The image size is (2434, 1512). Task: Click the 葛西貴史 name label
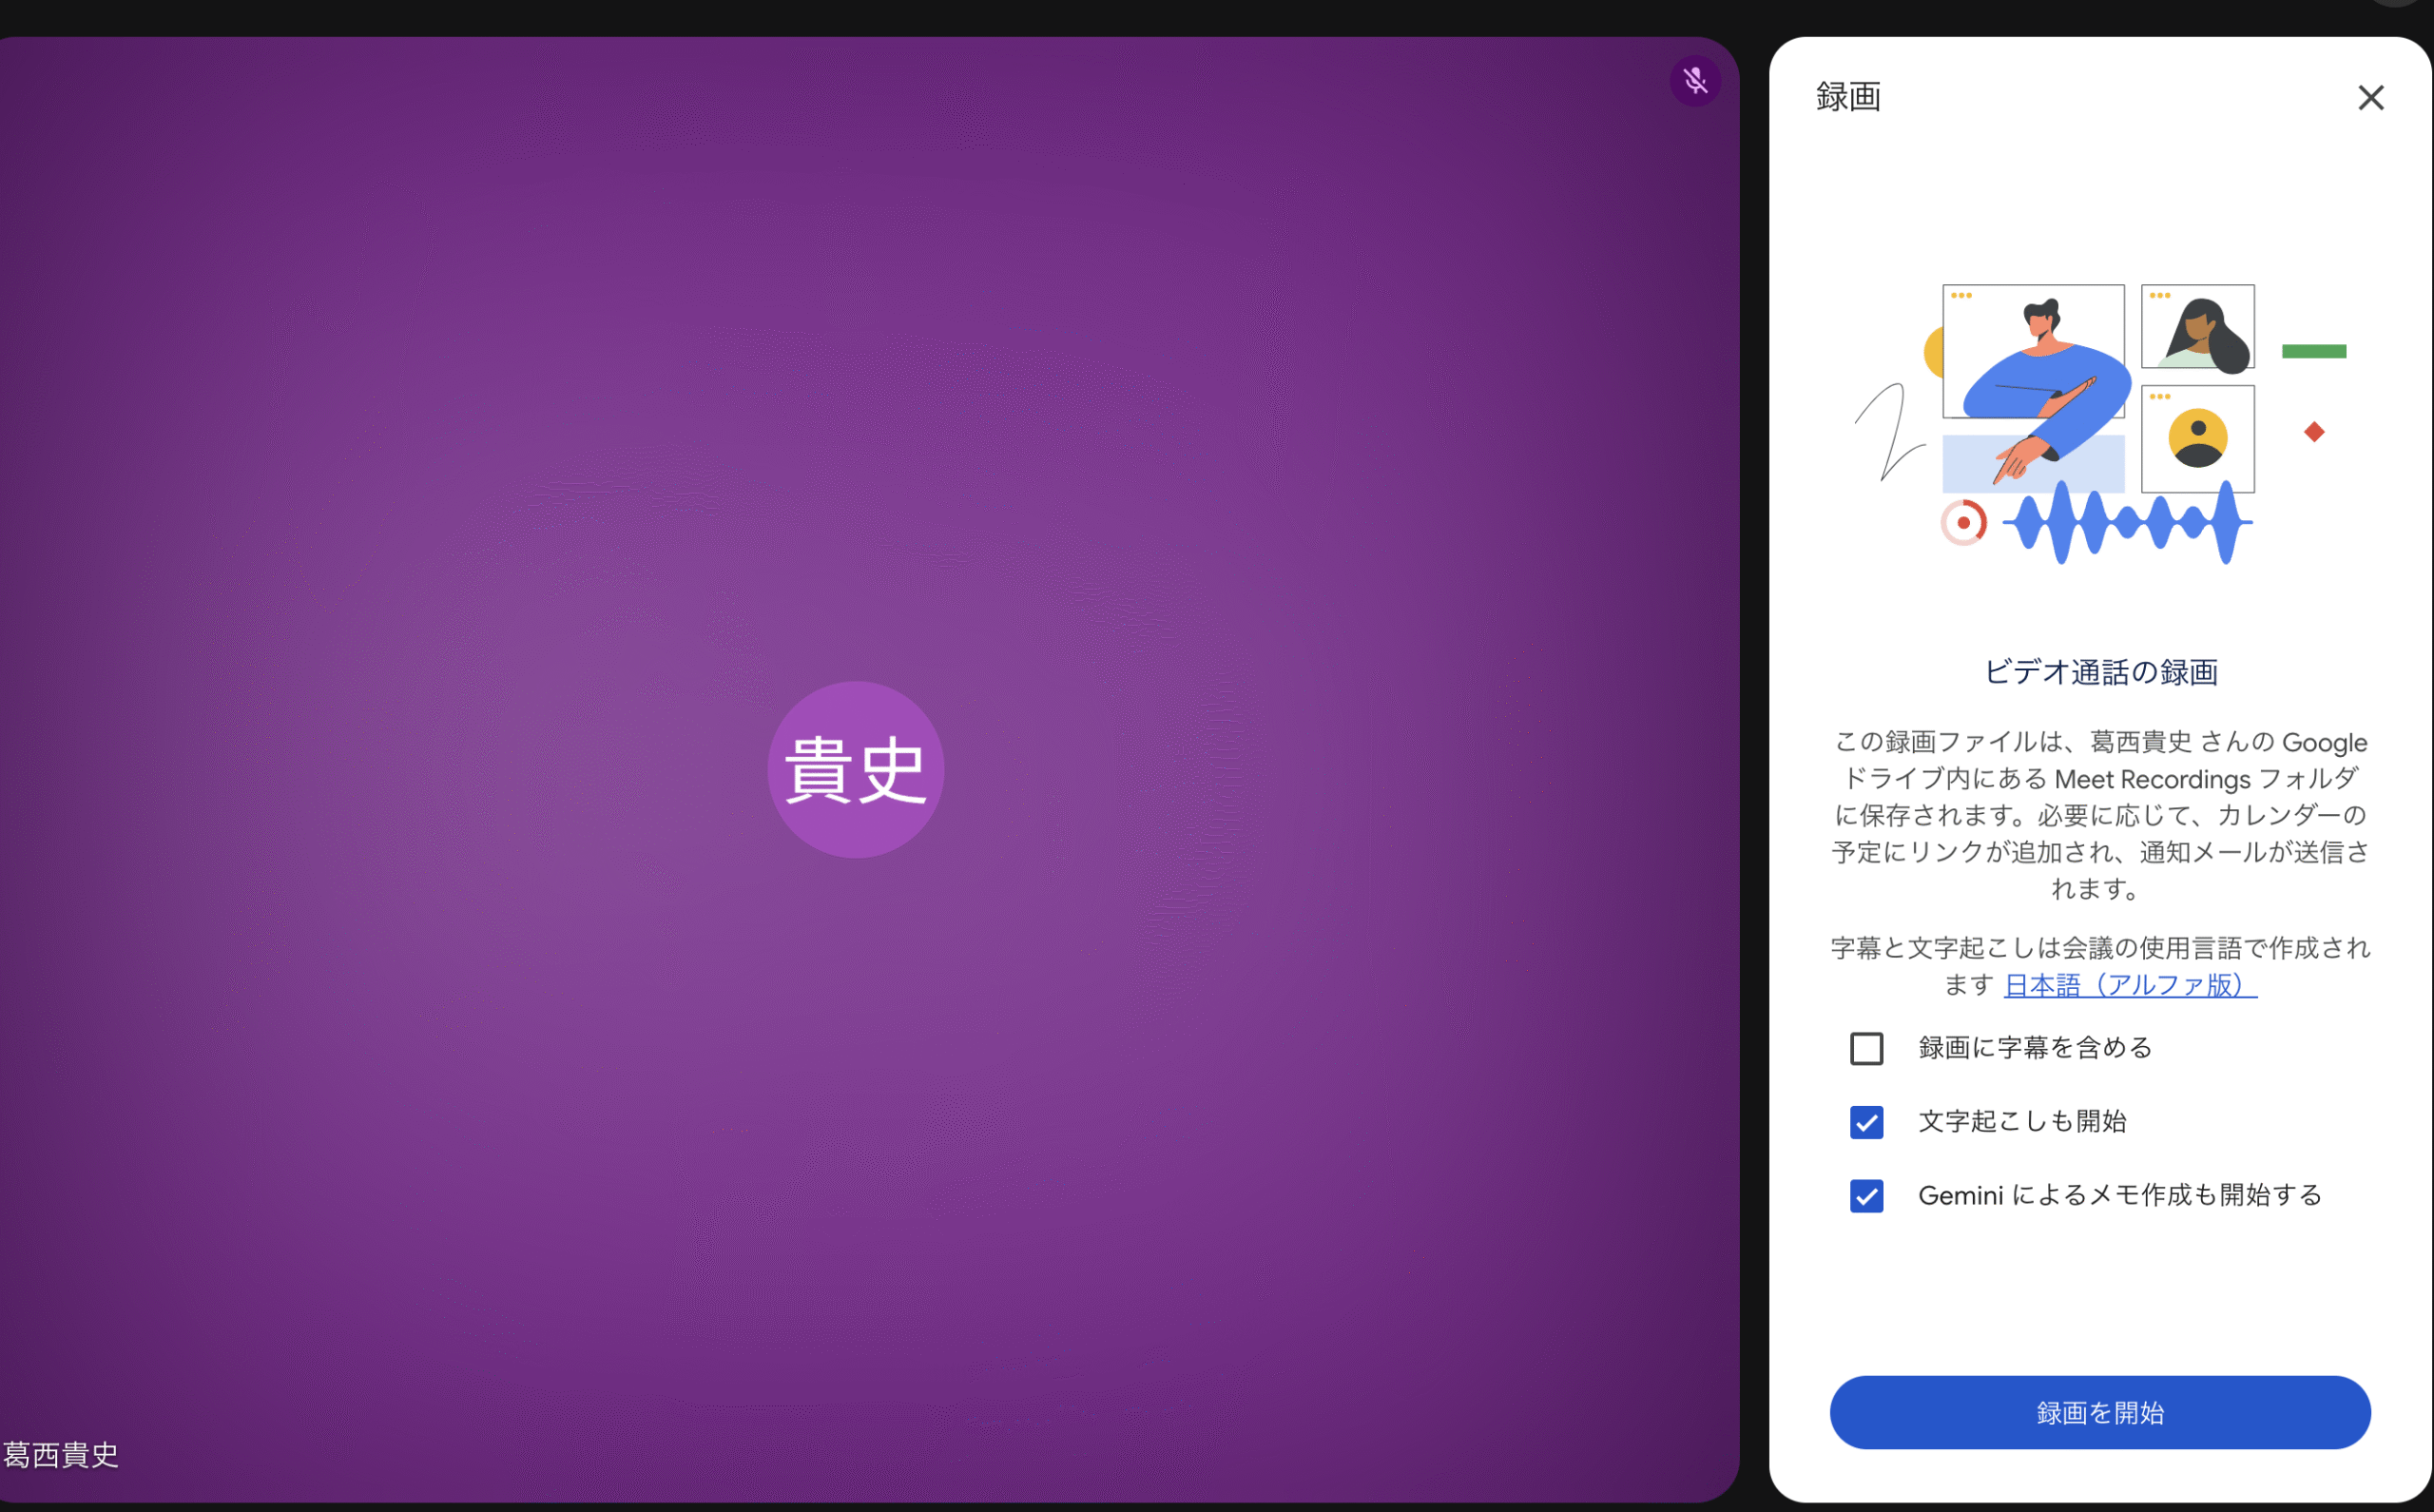click(x=60, y=1454)
